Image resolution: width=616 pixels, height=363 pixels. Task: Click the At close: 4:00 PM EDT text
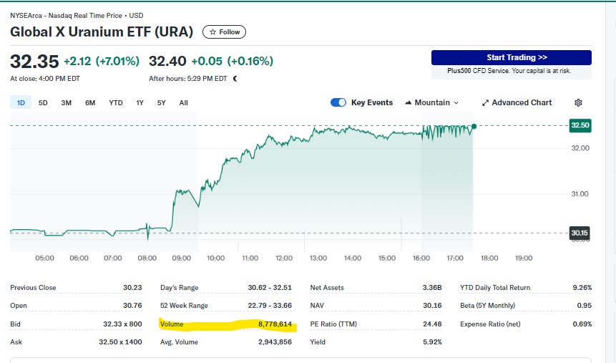(45, 79)
